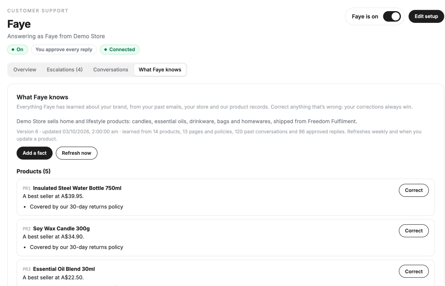This screenshot has width=445, height=286.
Task: Toggle the Faye is on switch
Action: (x=392, y=17)
